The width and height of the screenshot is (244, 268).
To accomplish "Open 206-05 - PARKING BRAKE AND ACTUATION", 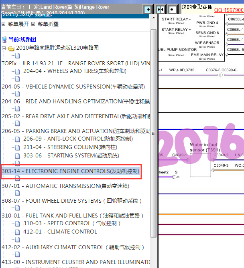I will tap(76, 131).
